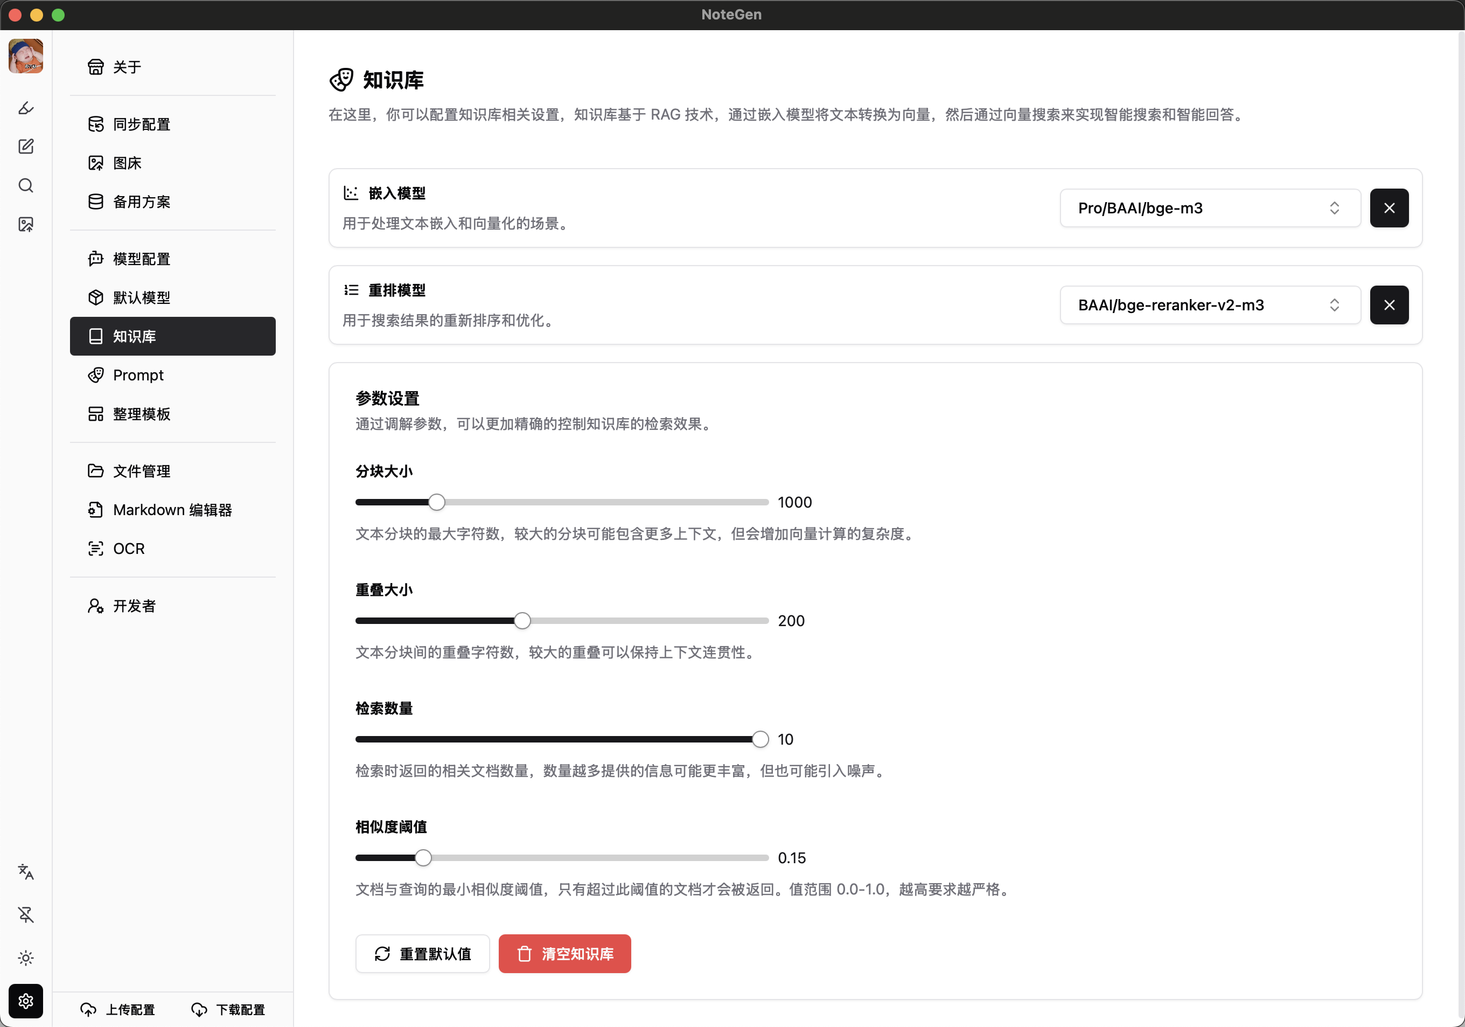Select the 知识库 sidebar item
The height and width of the screenshot is (1027, 1465).
point(172,336)
